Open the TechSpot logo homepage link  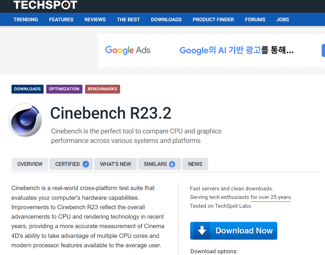(45, 4)
